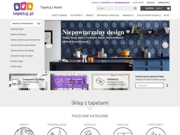Click the delivery truck icon
This screenshot has height=135, width=180.
click(x=16, y=82)
